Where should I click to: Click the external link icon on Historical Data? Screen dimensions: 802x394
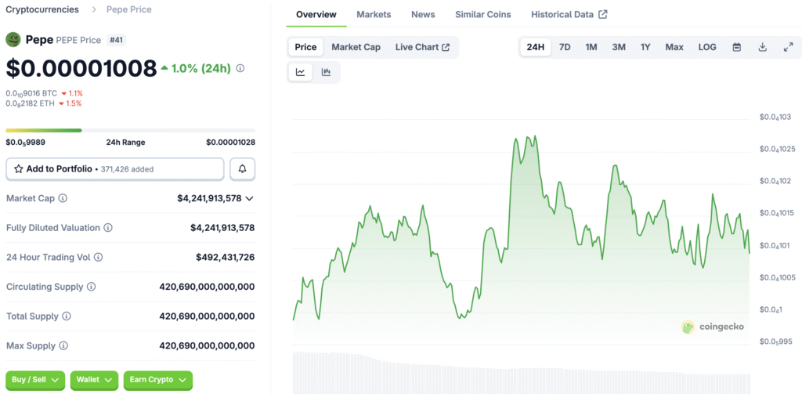pyautogui.click(x=603, y=14)
